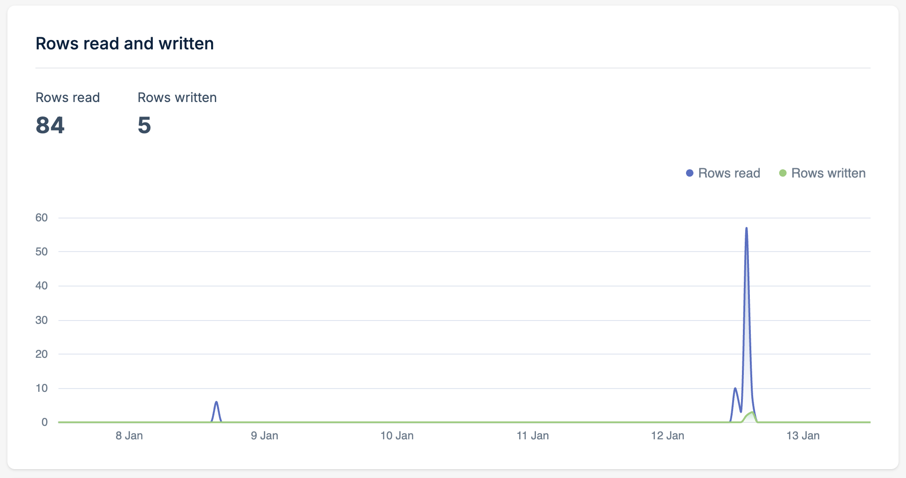This screenshot has width=906, height=478.
Task: Click the Rows read total of 84
Action: coord(50,125)
